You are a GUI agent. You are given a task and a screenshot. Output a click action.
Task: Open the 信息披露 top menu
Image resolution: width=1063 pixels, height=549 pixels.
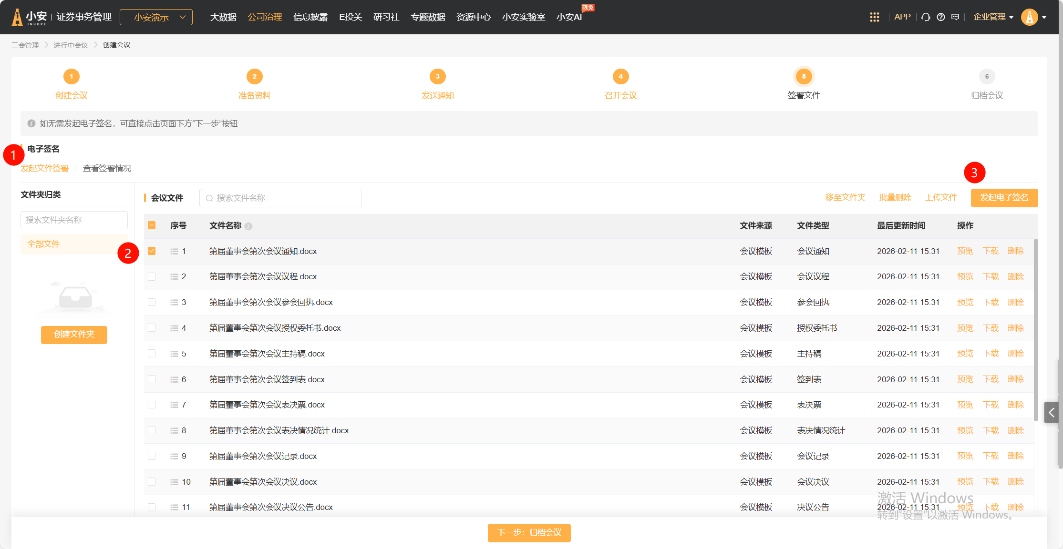310,17
